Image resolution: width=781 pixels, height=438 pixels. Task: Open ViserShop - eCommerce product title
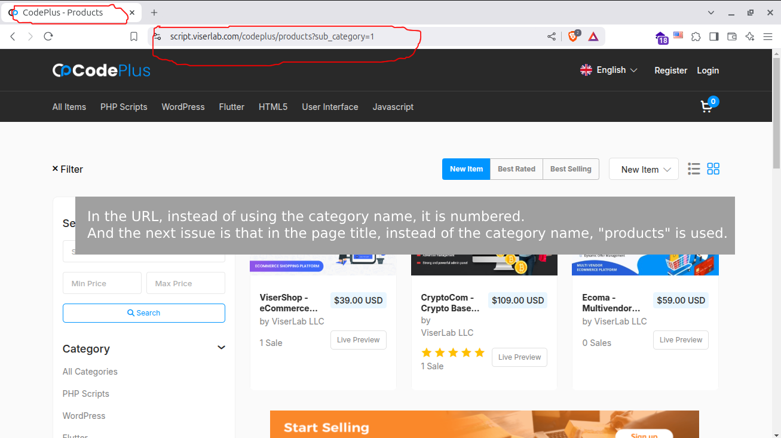click(289, 303)
